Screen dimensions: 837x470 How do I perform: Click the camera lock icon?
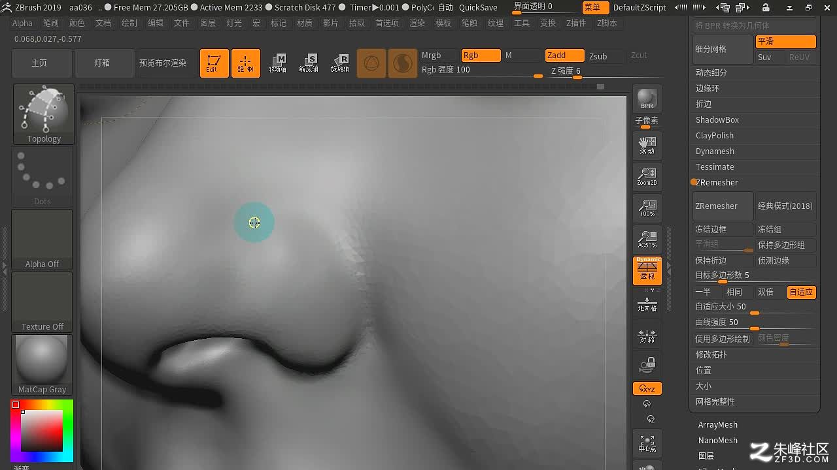coord(647,364)
